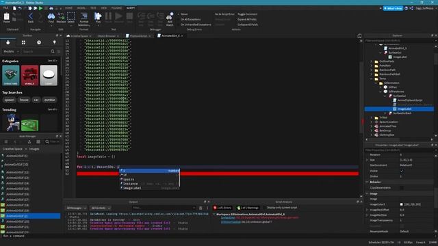438x246 pixels.
Task: Open the Find binoculars tool
Action: pyautogui.click(x=51, y=17)
